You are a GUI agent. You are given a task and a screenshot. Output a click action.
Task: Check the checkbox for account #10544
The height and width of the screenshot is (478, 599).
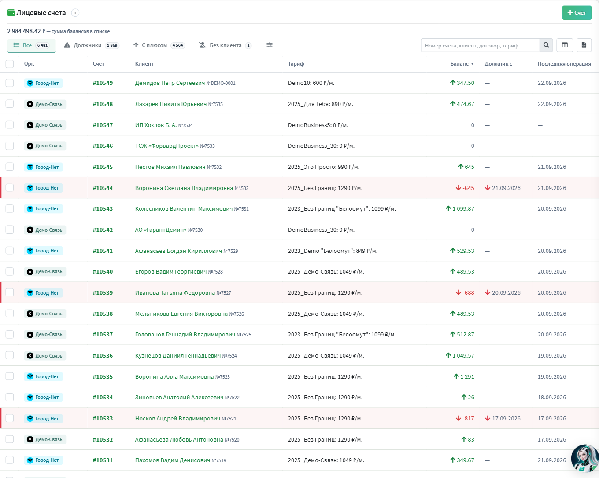point(10,188)
